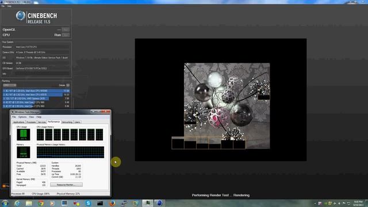Screen dimensions: 368x207
Task: Open Task Manager Options menu
Action: pos(22,117)
